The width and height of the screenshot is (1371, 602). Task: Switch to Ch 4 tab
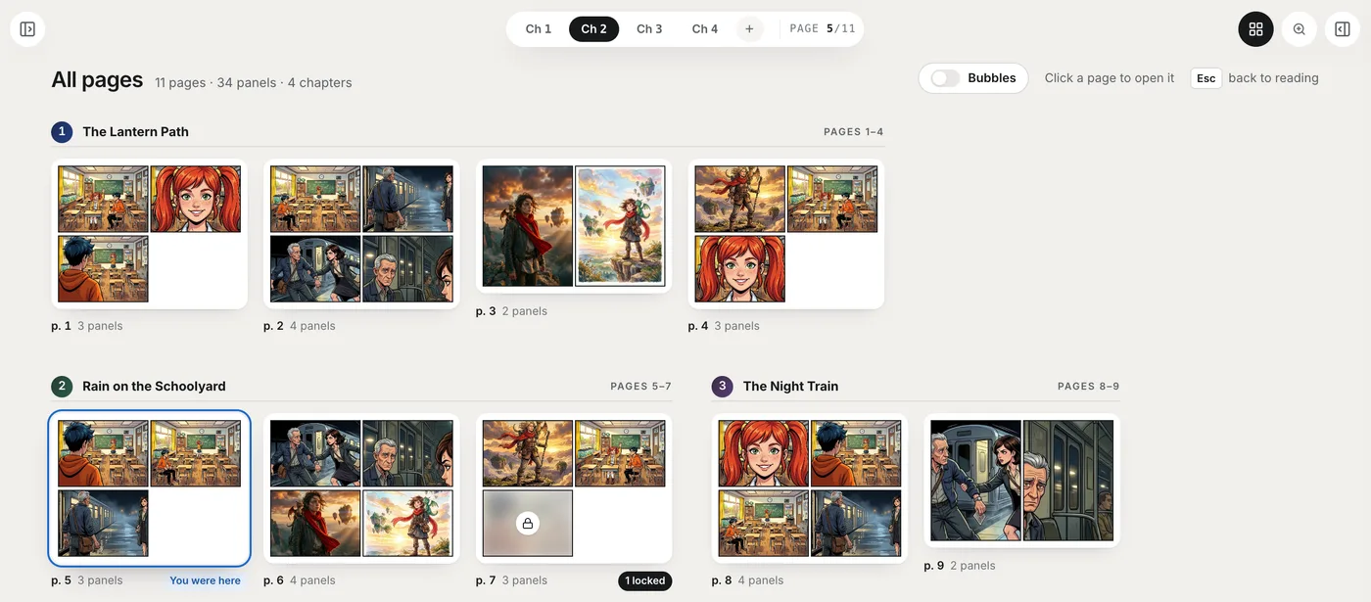pyautogui.click(x=705, y=29)
